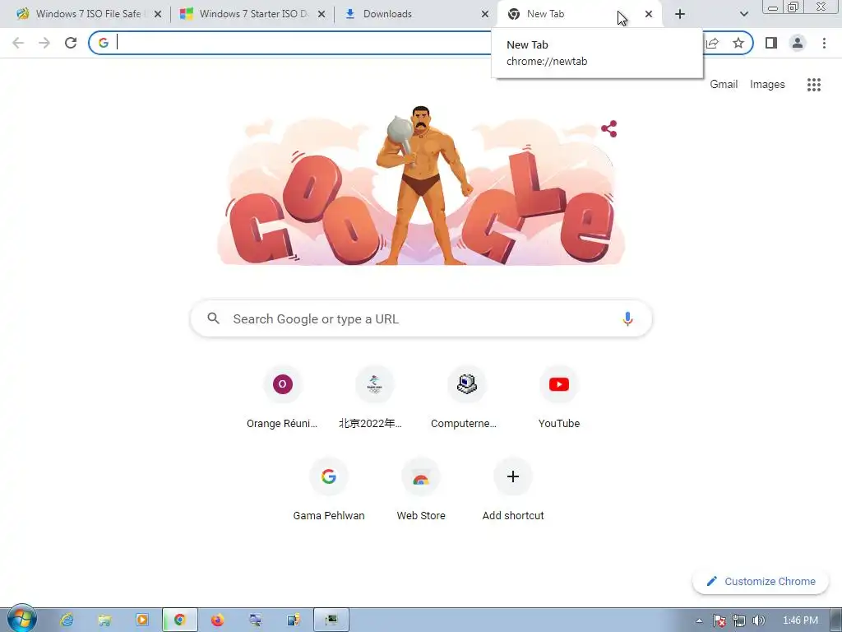Click the Add shortcut plus button

click(x=513, y=476)
